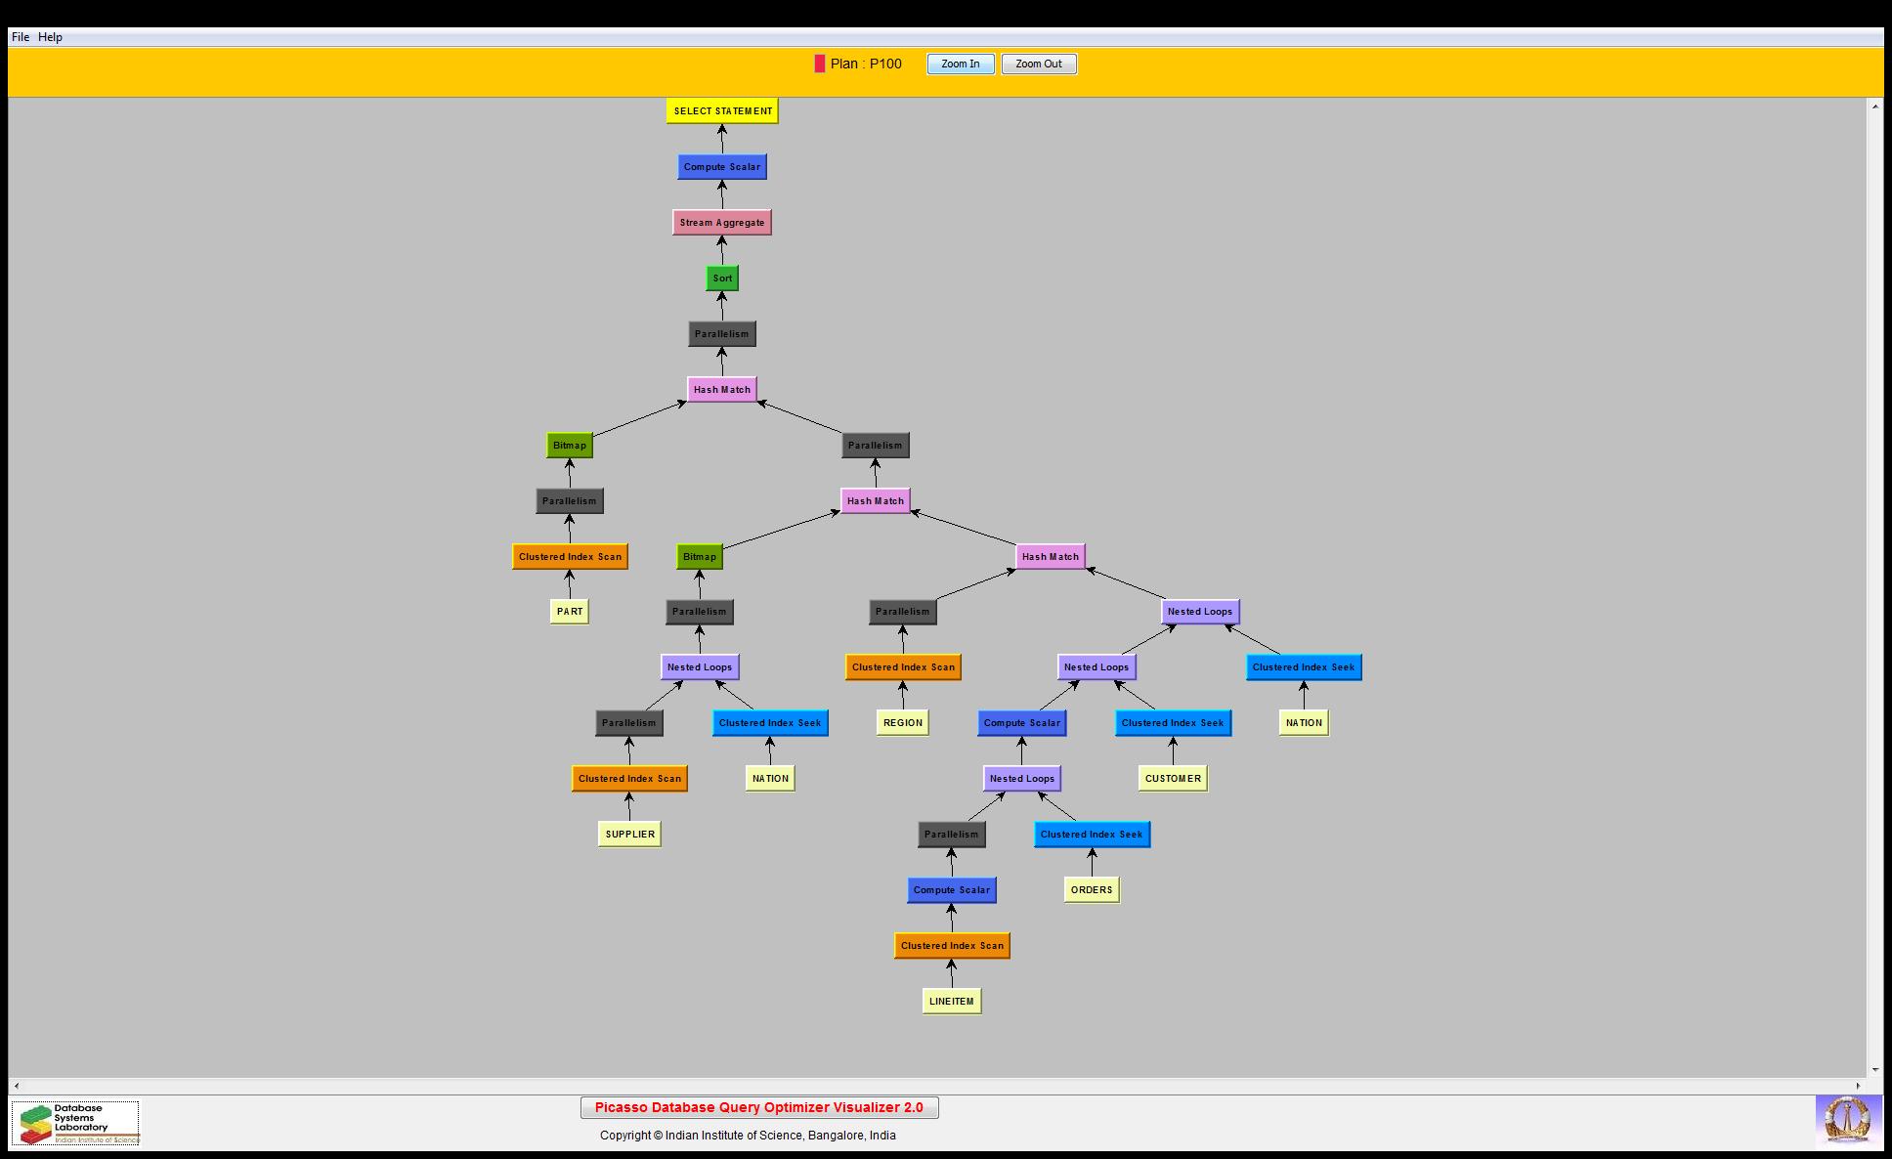The width and height of the screenshot is (1892, 1159).
Task: Click the ORDERS table node
Action: coord(1092,890)
